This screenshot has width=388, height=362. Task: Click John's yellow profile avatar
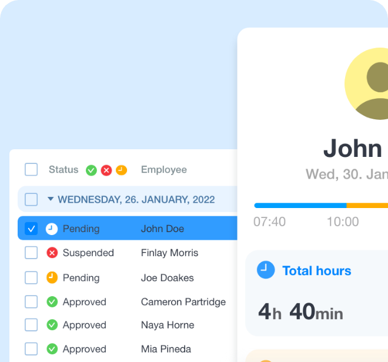pyautogui.click(x=366, y=83)
